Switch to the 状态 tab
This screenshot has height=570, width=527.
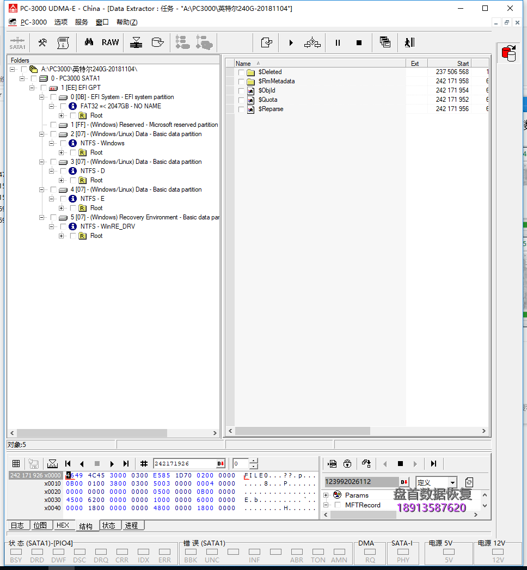pyautogui.click(x=109, y=525)
